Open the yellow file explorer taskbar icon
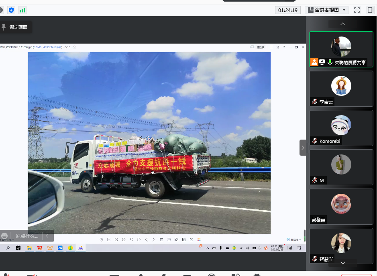The height and width of the screenshot is (276, 377). point(29,248)
